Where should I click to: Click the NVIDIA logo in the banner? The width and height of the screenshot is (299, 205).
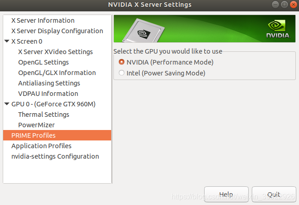click(278, 29)
